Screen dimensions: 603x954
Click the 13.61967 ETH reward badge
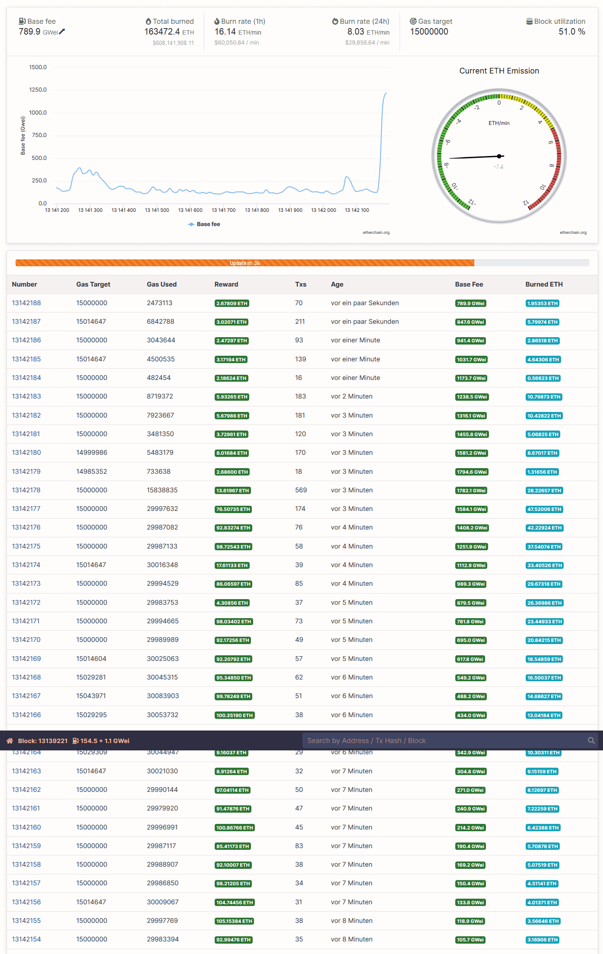(x=233, y=491)
